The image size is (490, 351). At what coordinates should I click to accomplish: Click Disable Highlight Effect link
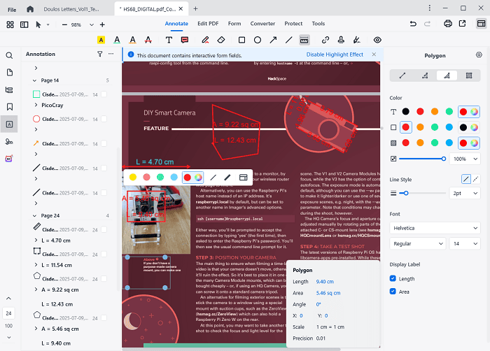point(335,55)
